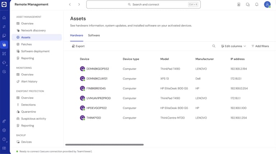Open the notifications bell icon
The height and width of the screenshot is (154, 276).
(x=257, y=5)
